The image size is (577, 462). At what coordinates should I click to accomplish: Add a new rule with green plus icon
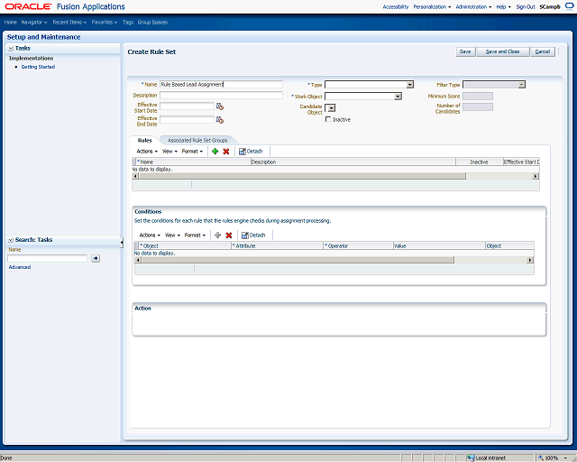(x=215, y=151)
